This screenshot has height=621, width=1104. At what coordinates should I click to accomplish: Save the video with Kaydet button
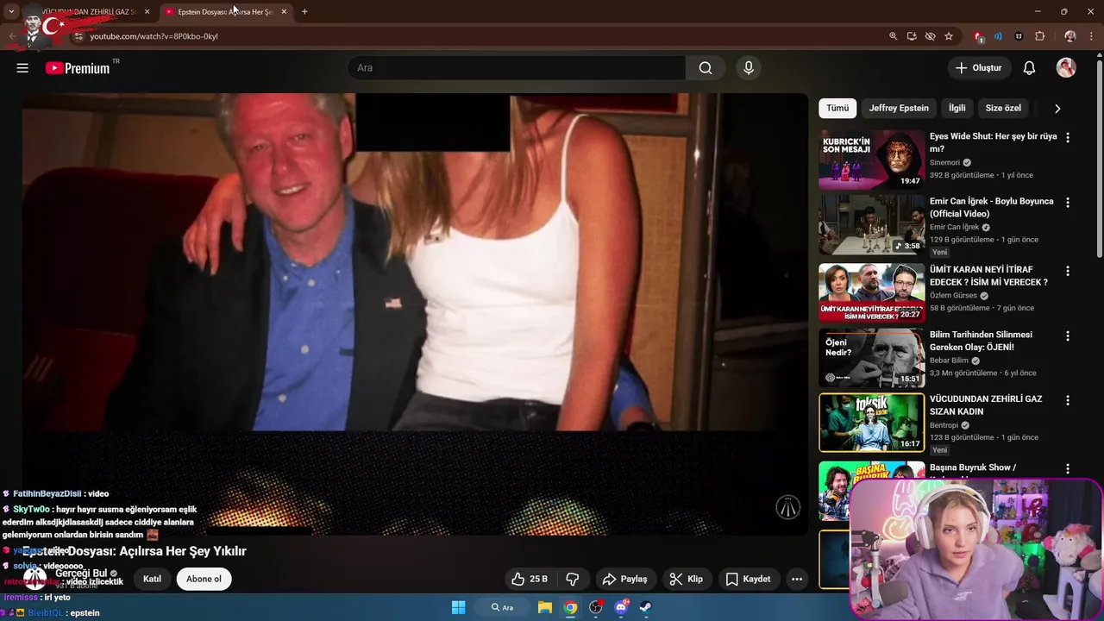[x=748, y=579]
